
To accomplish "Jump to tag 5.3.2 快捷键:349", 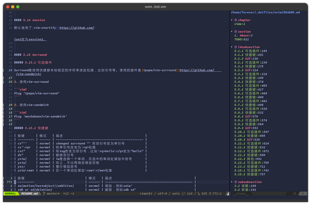I will [249, 78].
